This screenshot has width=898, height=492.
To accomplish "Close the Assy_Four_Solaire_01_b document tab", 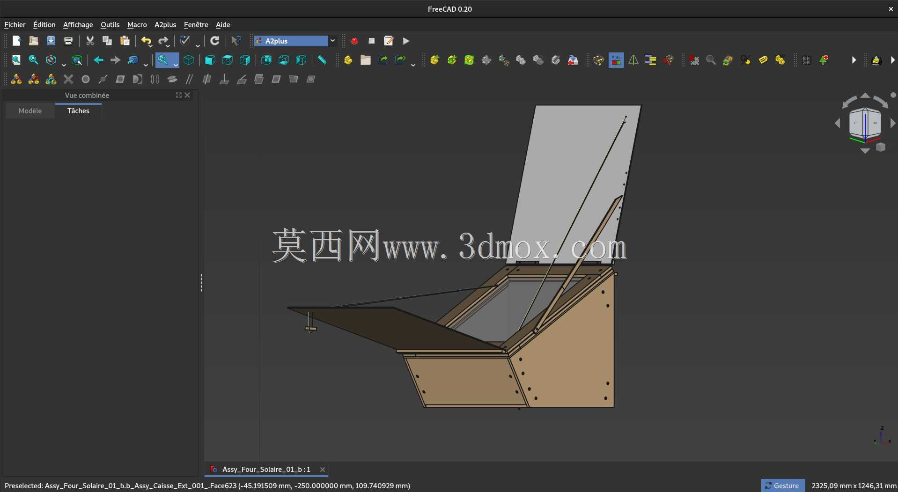I will click(323, 470).
